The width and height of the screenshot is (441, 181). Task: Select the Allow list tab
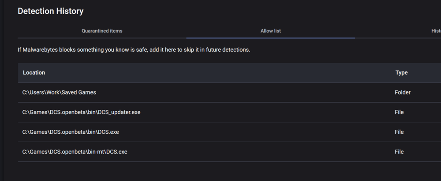point(271,31)
